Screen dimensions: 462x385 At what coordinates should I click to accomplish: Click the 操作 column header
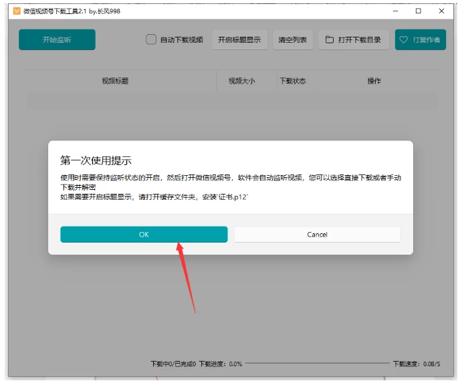tap(374, 81)
